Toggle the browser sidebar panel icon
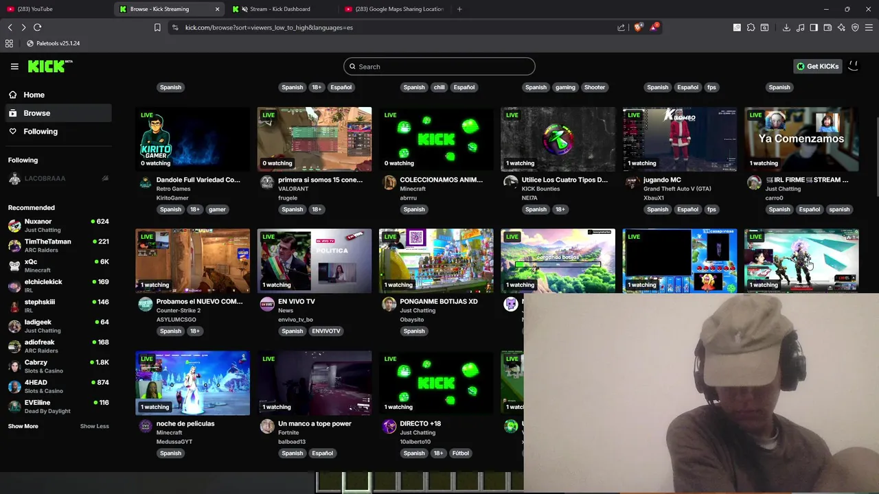The image size is (879, 494). 814,27
